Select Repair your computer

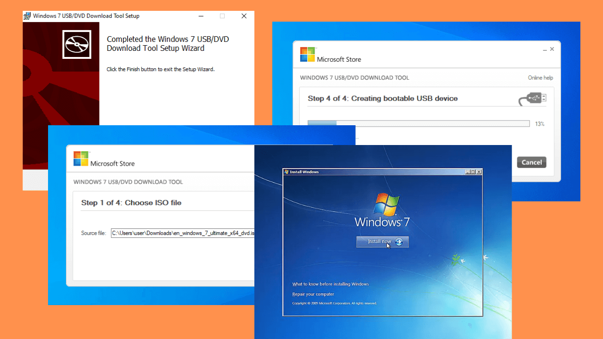pos(313,294)
